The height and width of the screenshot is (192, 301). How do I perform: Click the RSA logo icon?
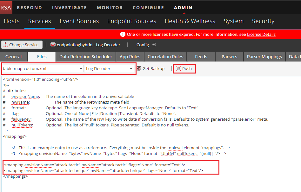[6, 7]
